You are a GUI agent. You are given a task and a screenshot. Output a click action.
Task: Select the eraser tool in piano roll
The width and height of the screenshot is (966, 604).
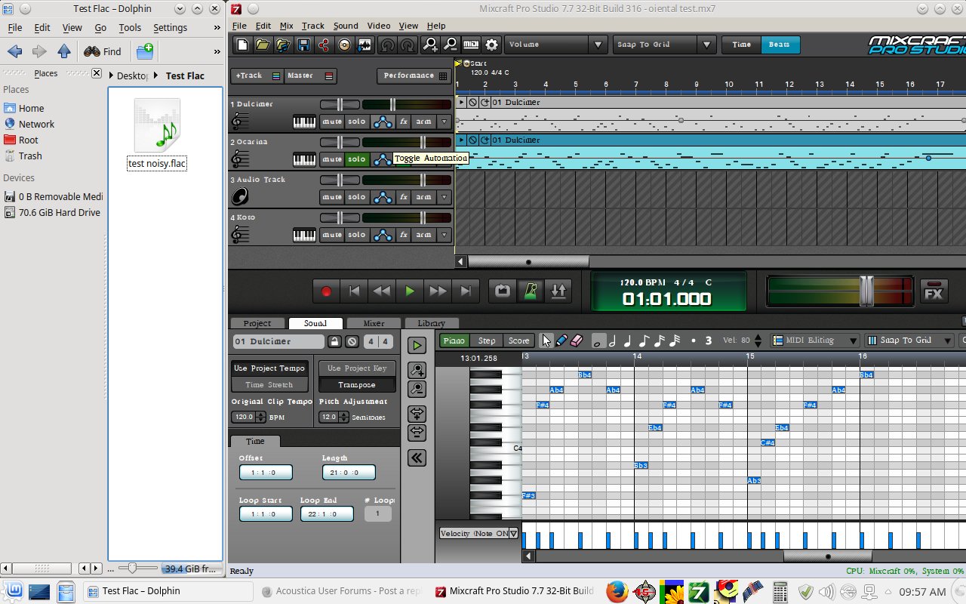576,341
